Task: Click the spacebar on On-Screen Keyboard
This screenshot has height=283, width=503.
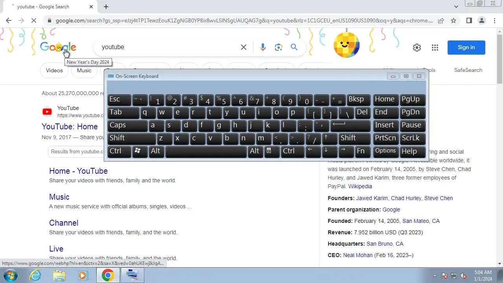Action: pyautogui.click(x=206, y=151)
